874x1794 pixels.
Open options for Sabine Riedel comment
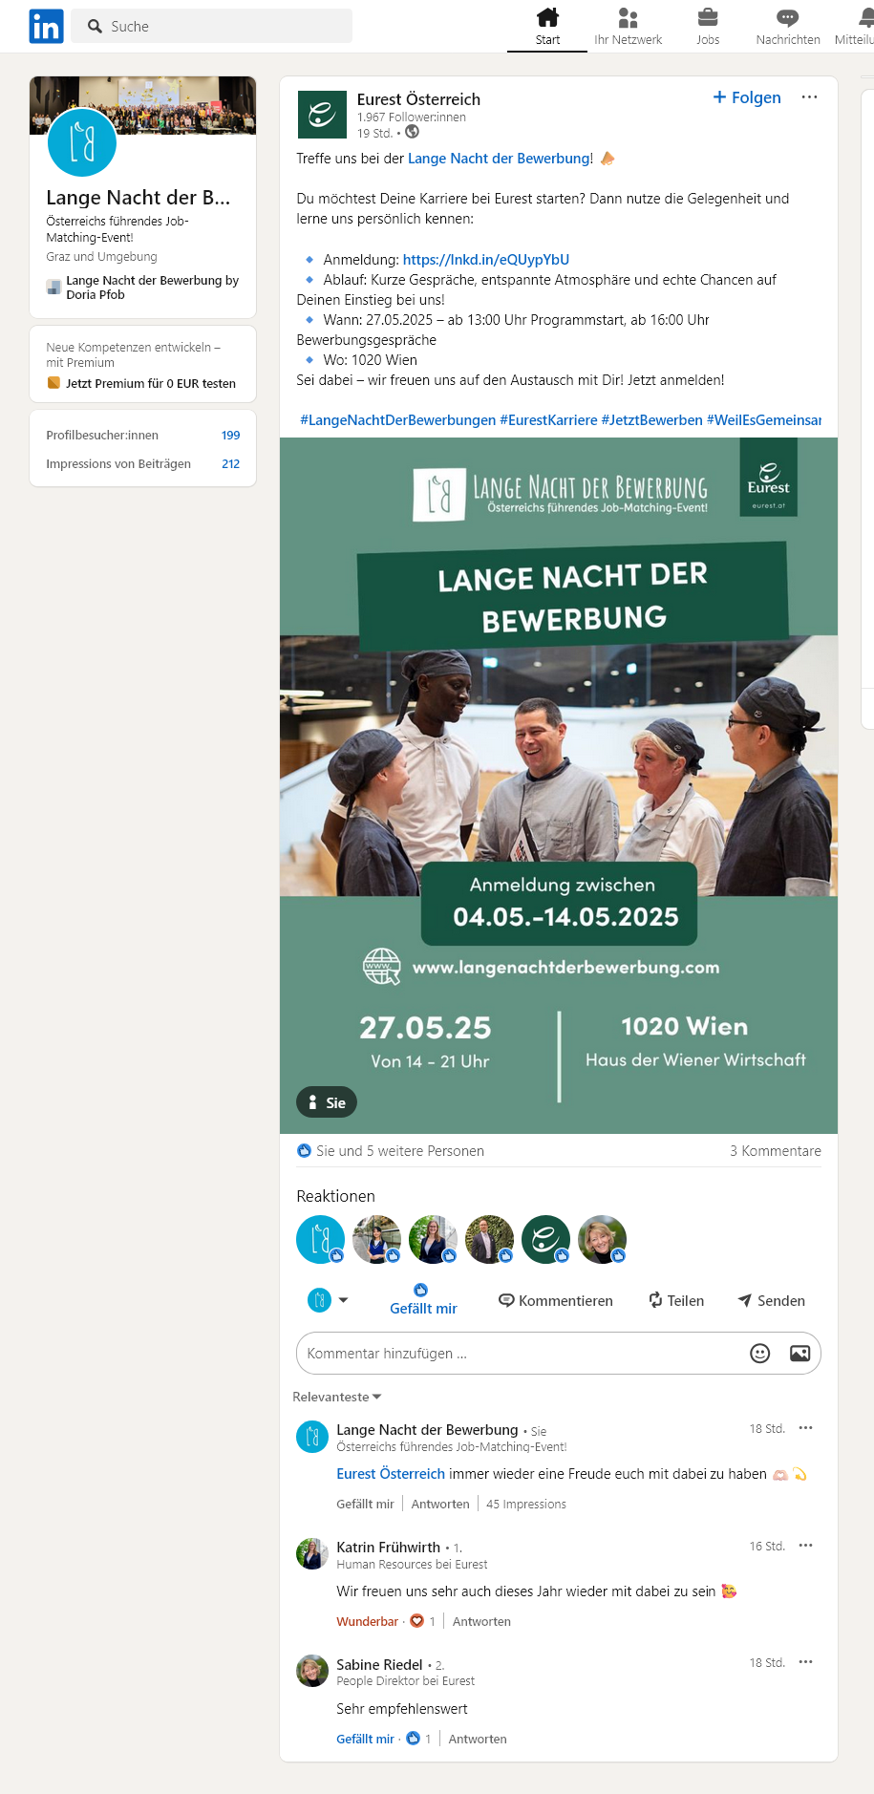click(x=805, y=1662)
